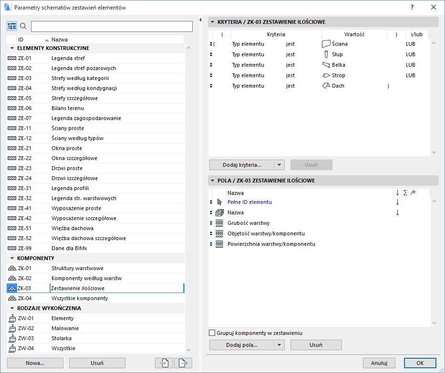Toggle sort order arrow for Nazwa field
Viewport: 445px width, 373px height.
[397, 212]
